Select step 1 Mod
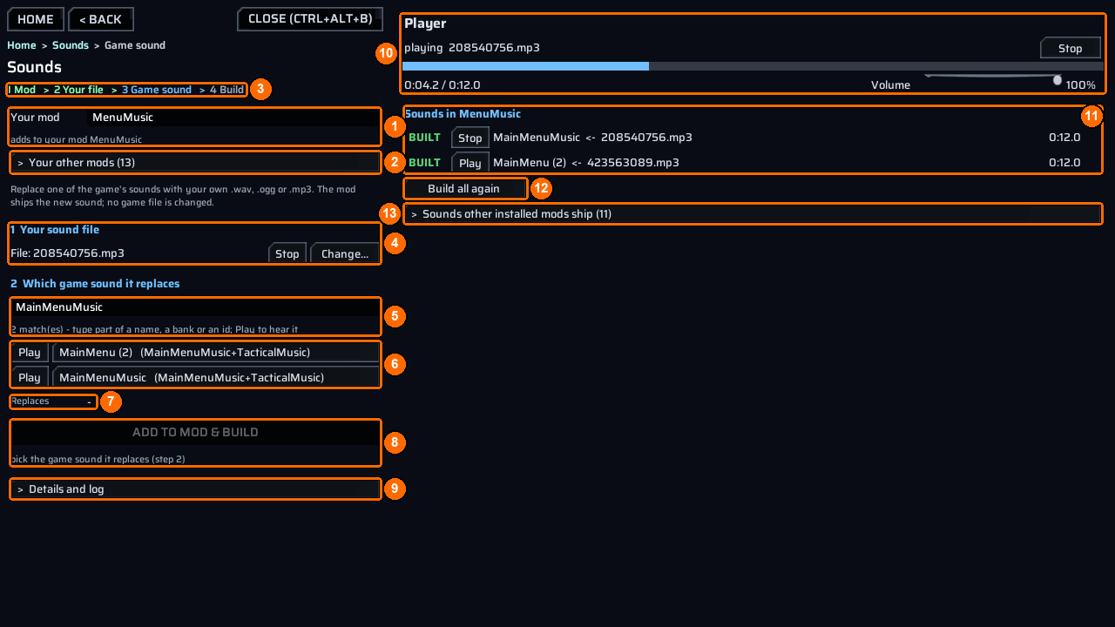Viewport: 1115px width, 627px height. [22, 90]
